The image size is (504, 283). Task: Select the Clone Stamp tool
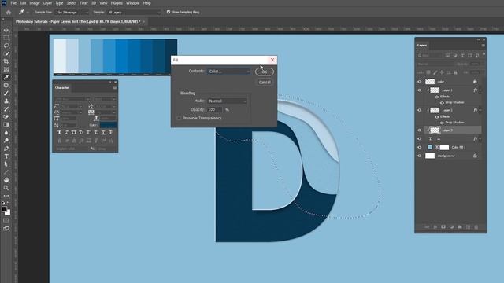(x=6, y=101)
